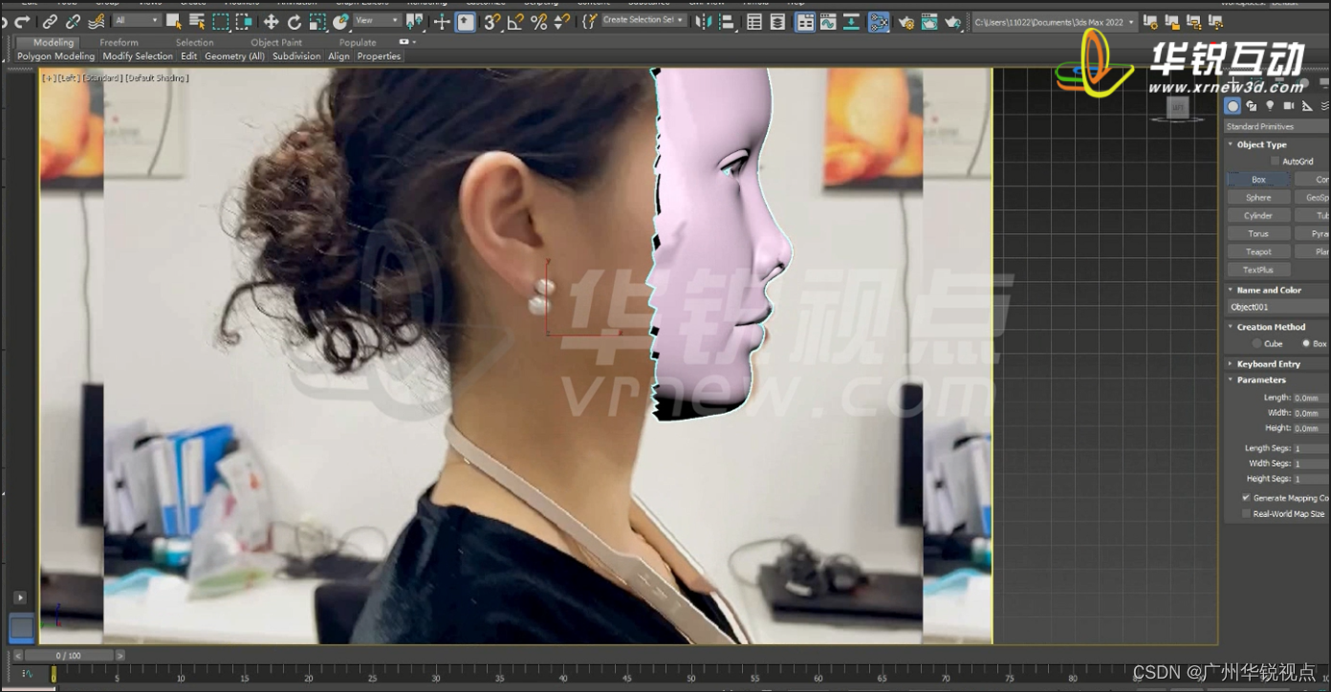Click the Object001 name field
Viewport: 1331px width, 692px height.
pos(1278,307)
